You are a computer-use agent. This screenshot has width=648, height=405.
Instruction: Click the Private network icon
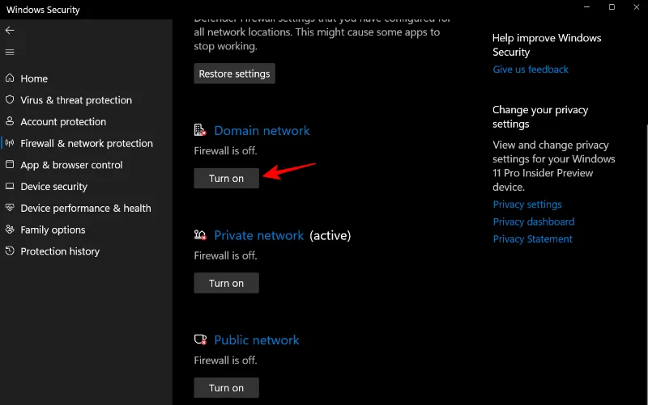[200, 235]
